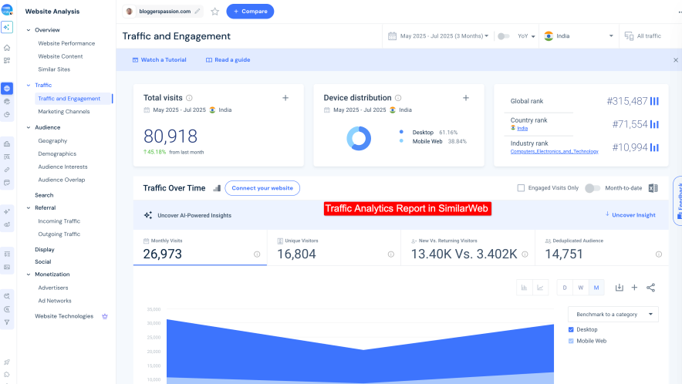Image resolution: width=682 pixels, height=384 pixels.
Task: Open Device distribution info icon
Action: tap(398, 98)
